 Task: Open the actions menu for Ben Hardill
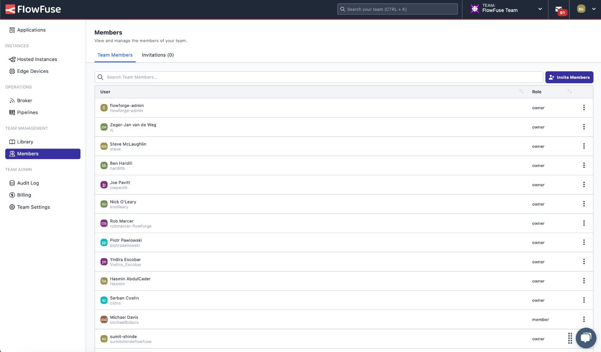[584, 165]
